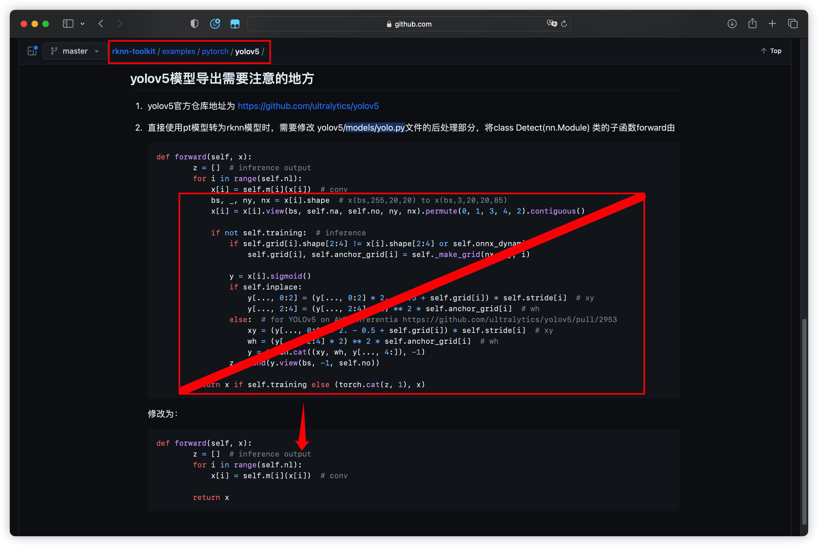Enter full screen with the green button
The height and width of the screenshot is (546, 818).
(46, 24)
